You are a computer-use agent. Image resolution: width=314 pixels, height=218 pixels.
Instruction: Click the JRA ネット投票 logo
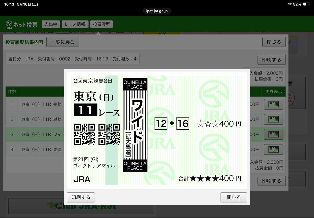click(x=22, y=25)
